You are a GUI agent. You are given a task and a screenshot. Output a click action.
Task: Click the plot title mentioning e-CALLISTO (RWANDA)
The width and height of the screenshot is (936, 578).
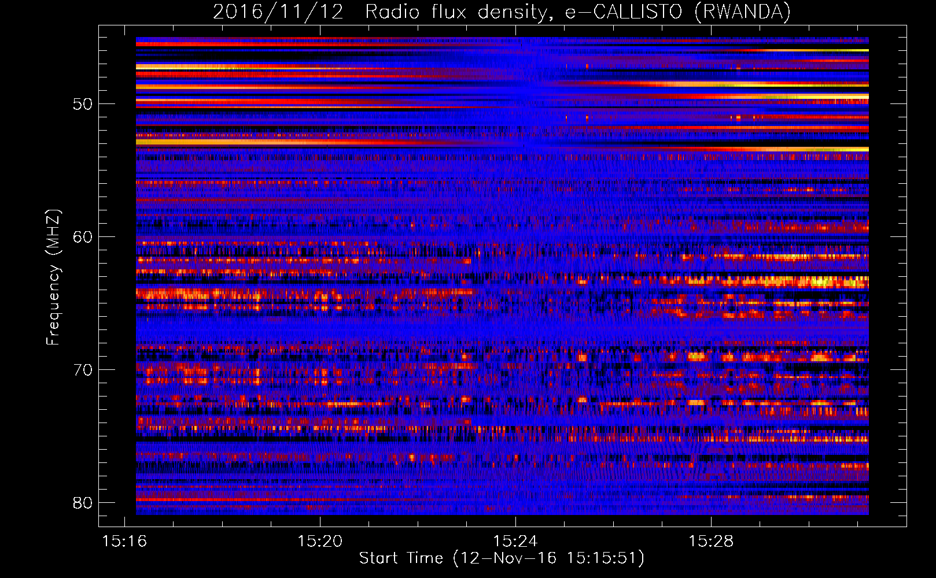click(x=502, y=12)
